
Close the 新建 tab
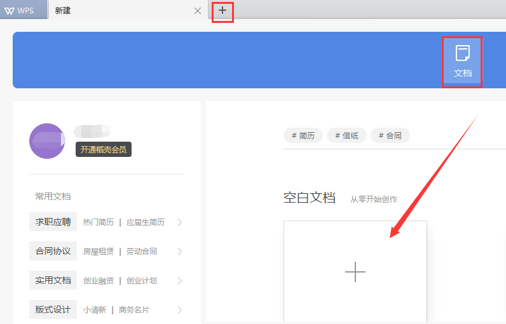pos(198,11)
